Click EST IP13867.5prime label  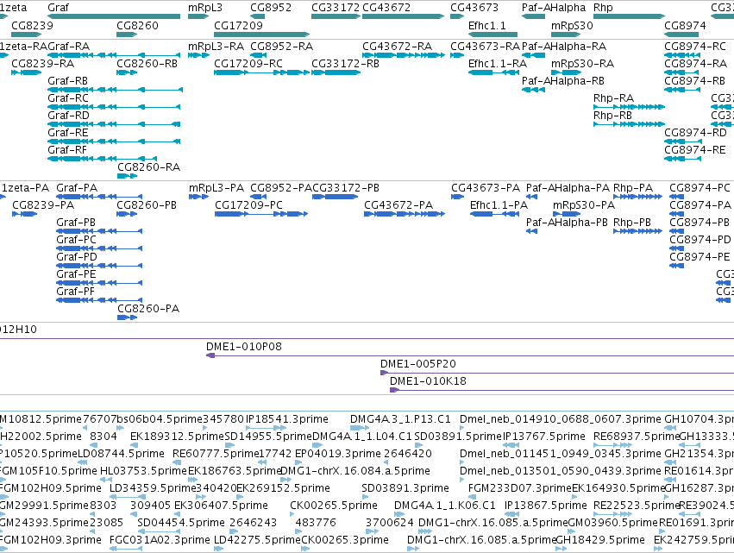(546, 506)
